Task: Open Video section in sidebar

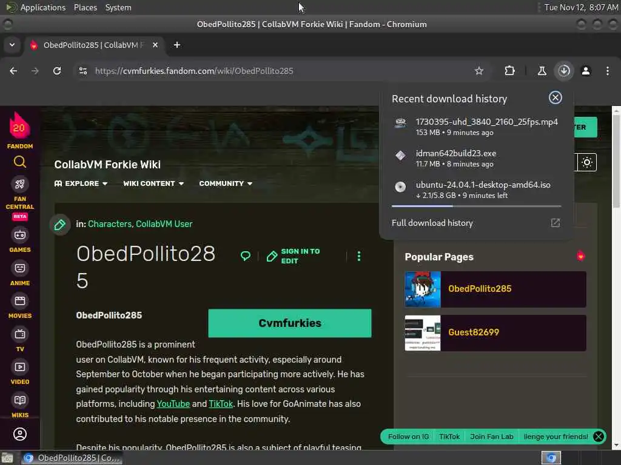Action: click(20, 372)
